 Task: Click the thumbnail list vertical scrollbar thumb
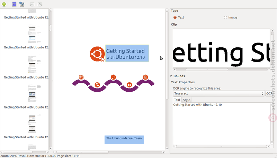point(51,28)
